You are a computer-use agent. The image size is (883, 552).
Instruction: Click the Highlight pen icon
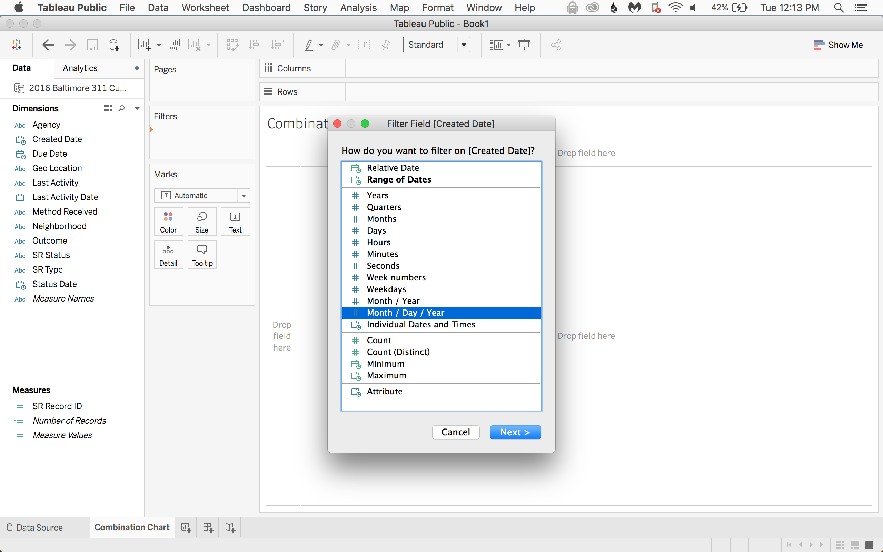click(309, 45)
